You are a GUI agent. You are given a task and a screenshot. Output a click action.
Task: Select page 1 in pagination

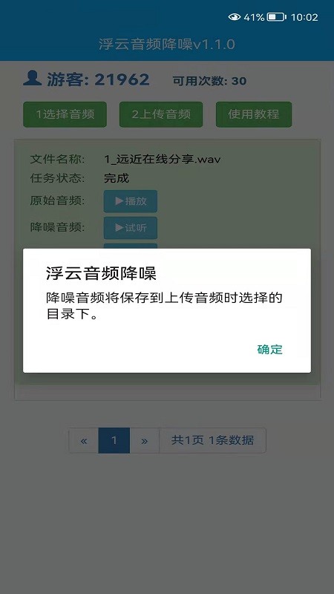pyautogui.click(x=114, y=440)
